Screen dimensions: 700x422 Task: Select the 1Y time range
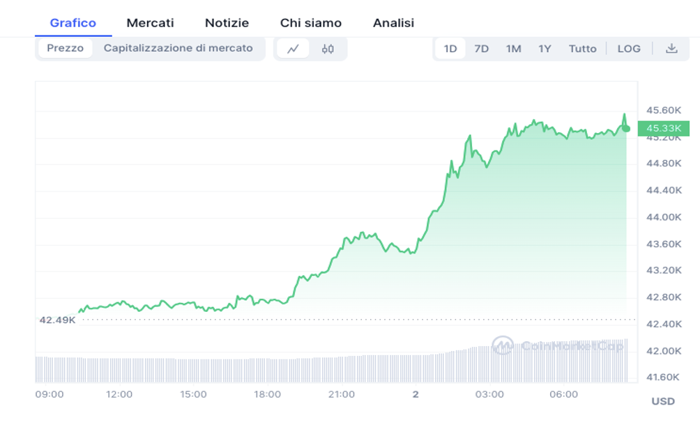click(x=545, y=49)
